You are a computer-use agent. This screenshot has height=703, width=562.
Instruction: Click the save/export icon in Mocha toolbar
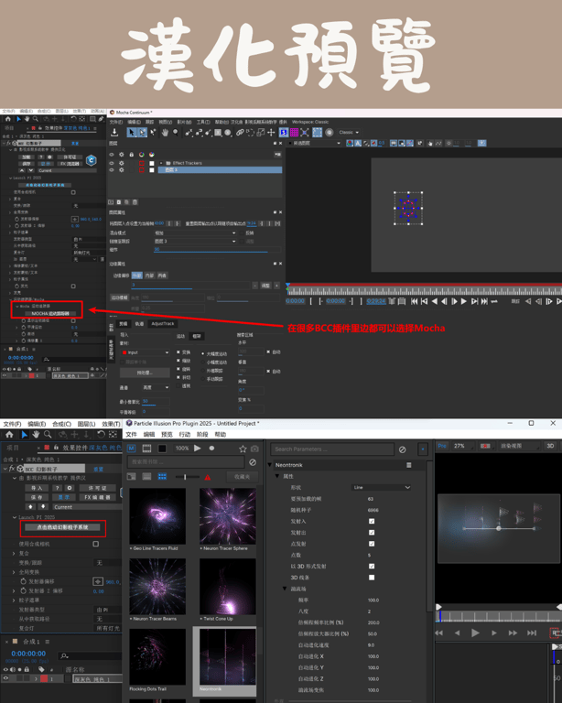(114, 132)
